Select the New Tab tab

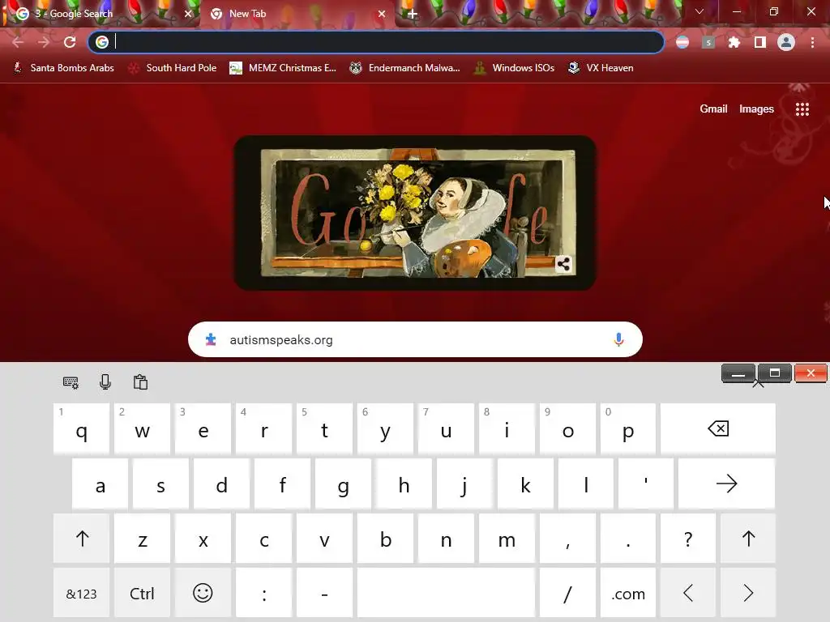point(297,14)
